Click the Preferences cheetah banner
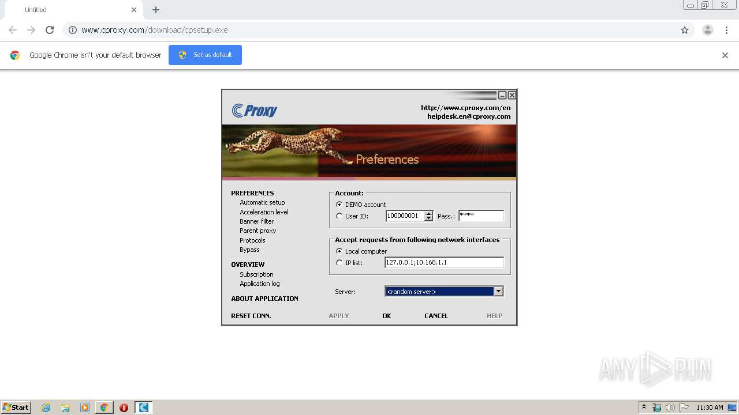The width and height of the screenshot is (739, 415). (x=369, y=151)
